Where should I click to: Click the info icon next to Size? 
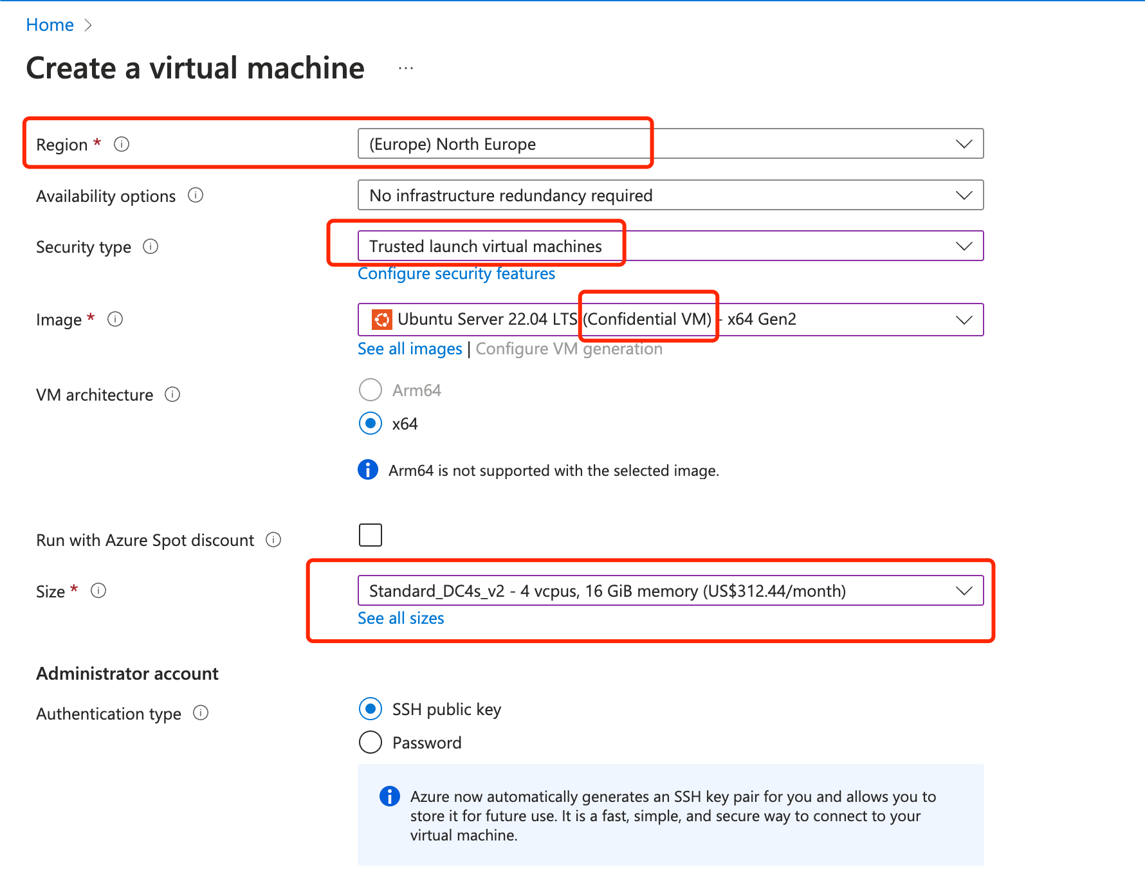(98, 590)
